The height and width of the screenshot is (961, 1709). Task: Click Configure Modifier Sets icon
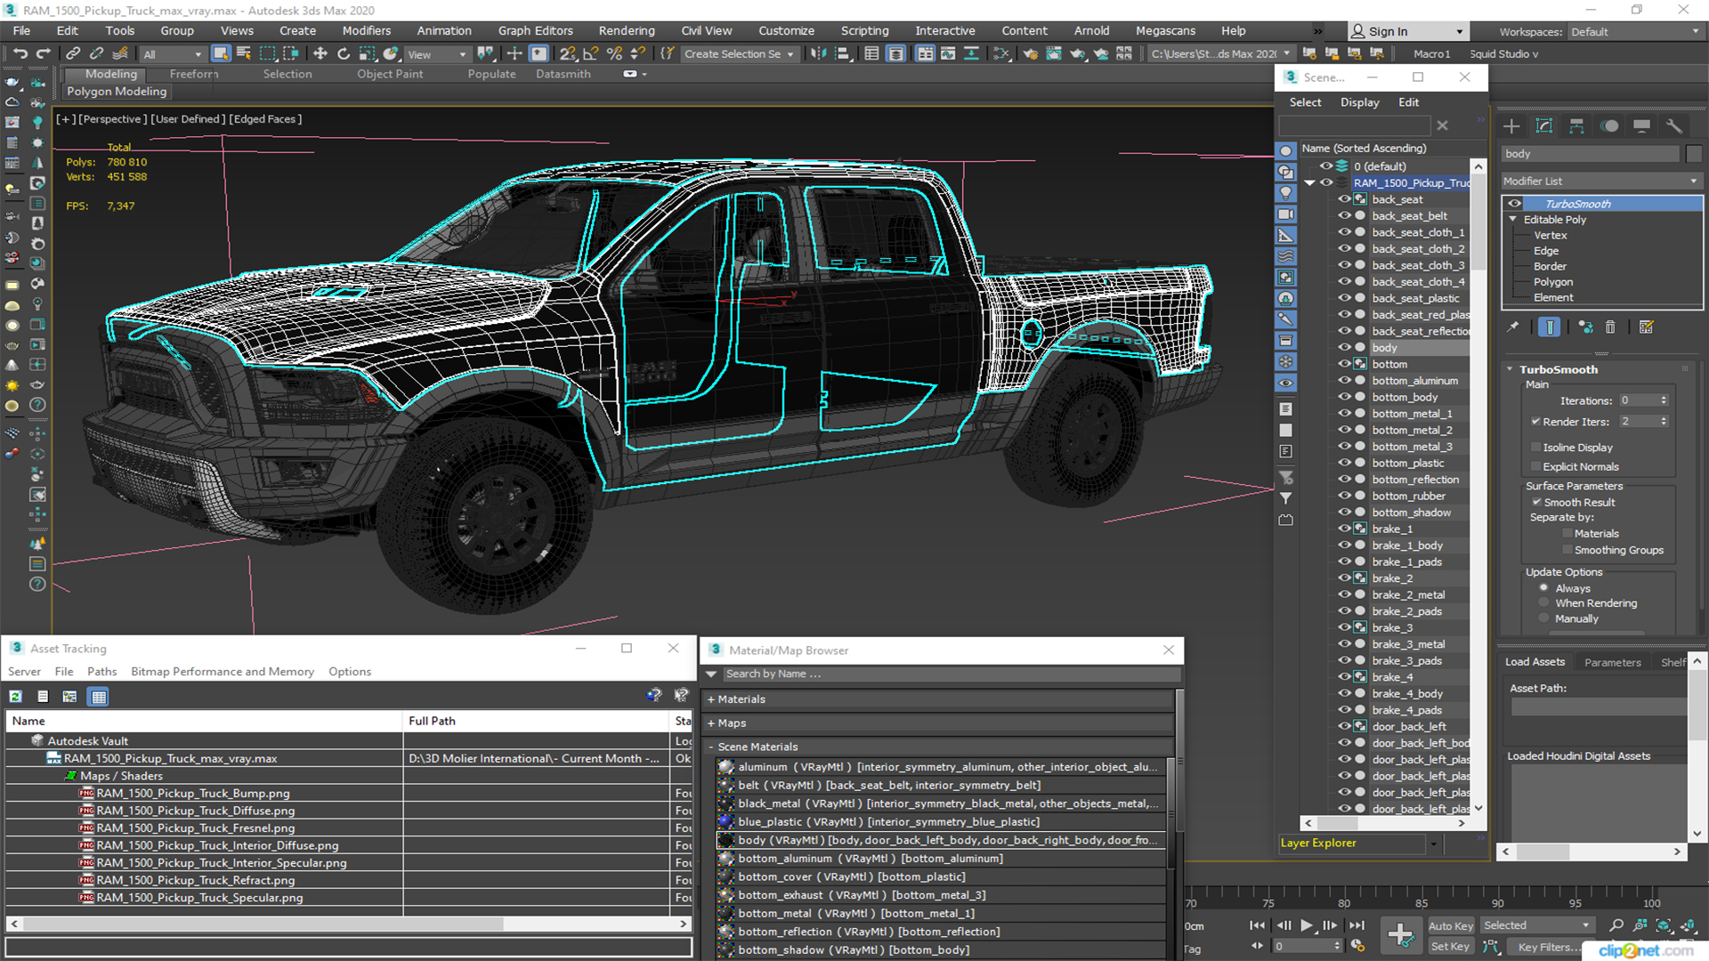[1646, 327]
